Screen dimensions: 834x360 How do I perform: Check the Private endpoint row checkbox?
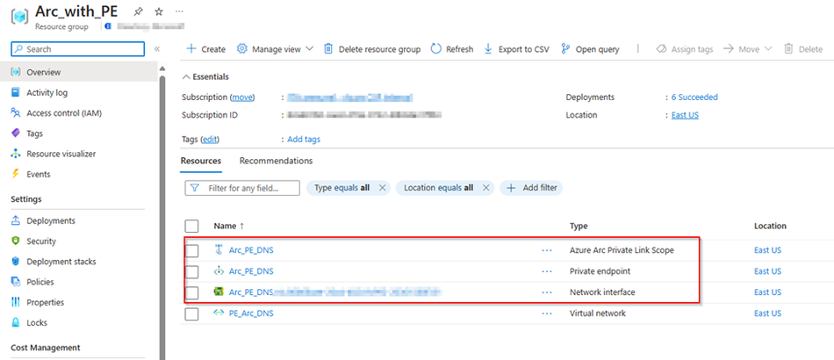pyautogui.click(x=192, y=271)
